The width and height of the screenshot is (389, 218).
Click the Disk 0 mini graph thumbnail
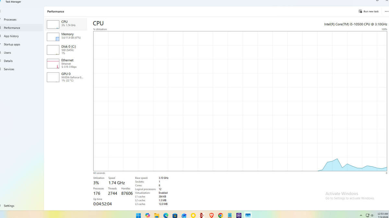[53, 50]
